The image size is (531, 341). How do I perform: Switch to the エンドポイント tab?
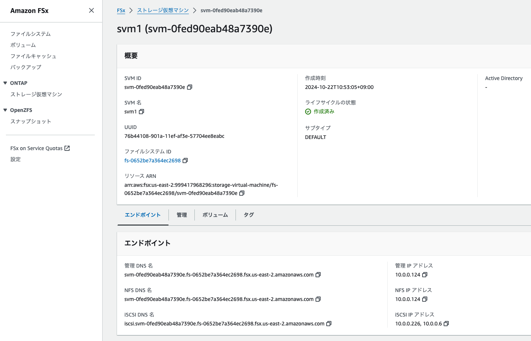coord(143,215)
